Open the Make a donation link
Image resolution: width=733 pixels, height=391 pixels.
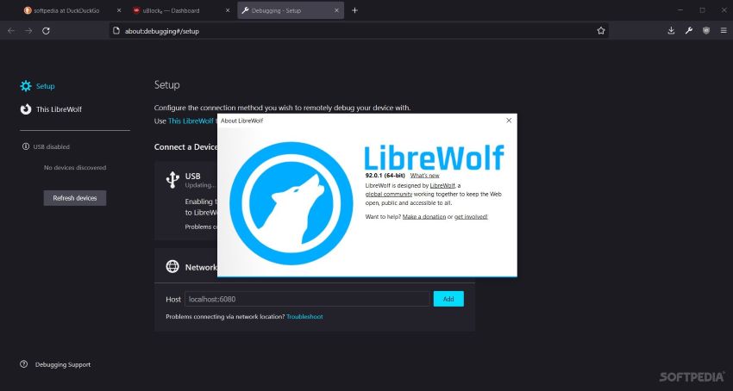pos(424,217)
